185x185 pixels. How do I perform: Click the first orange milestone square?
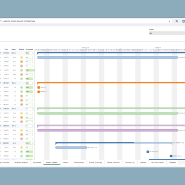[x=39, y=87]
